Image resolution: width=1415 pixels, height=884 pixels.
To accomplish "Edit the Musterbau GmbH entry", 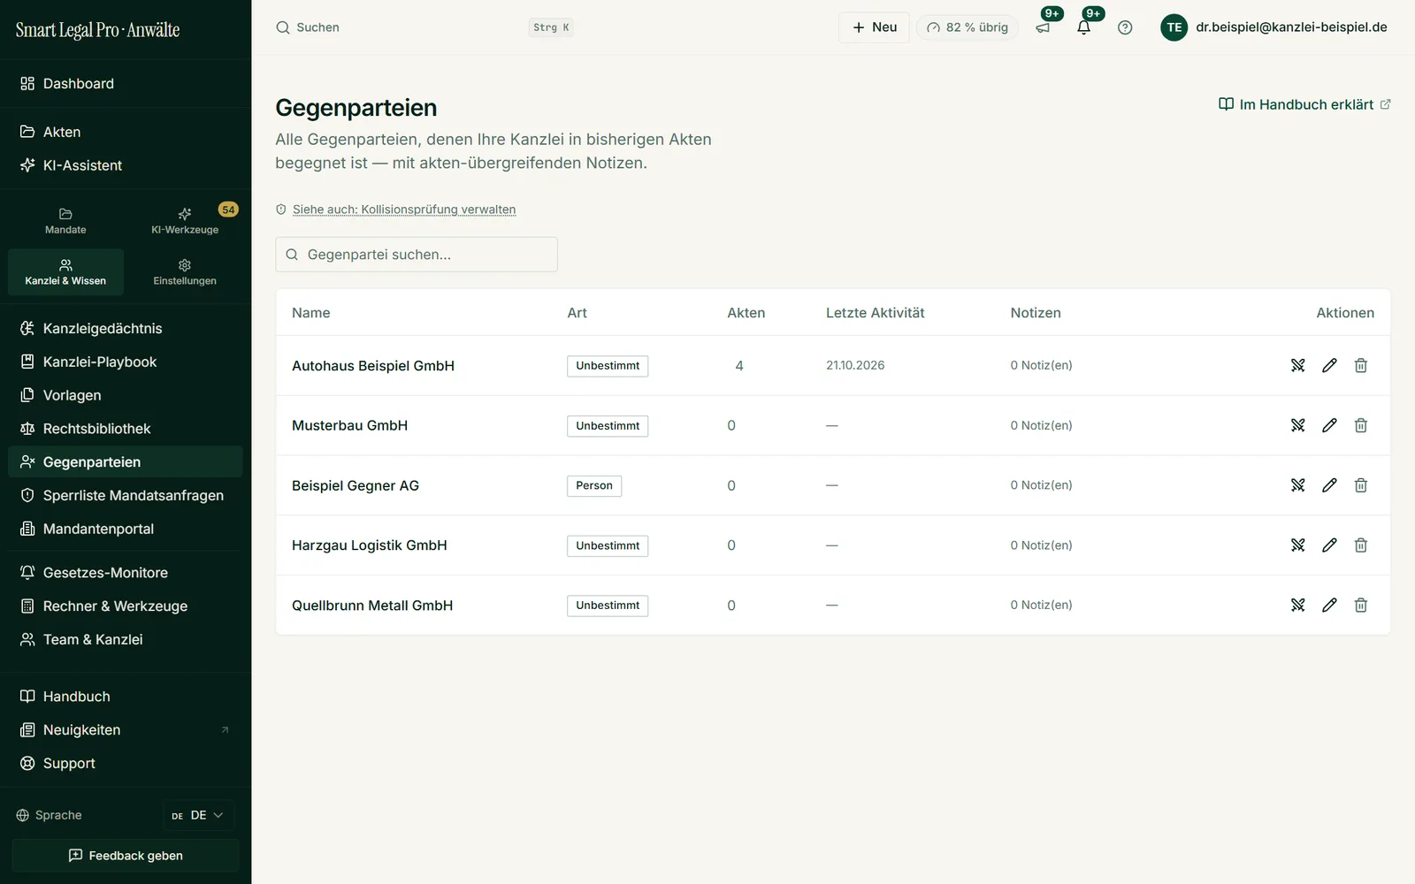I will [x=1329, y=425].
